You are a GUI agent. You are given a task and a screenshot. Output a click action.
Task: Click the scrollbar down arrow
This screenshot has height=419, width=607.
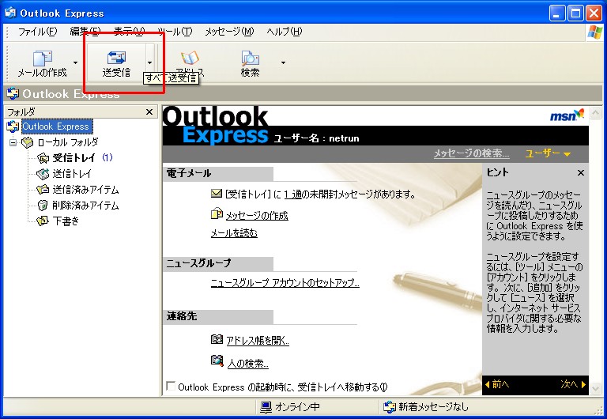(x=595, y=387)
